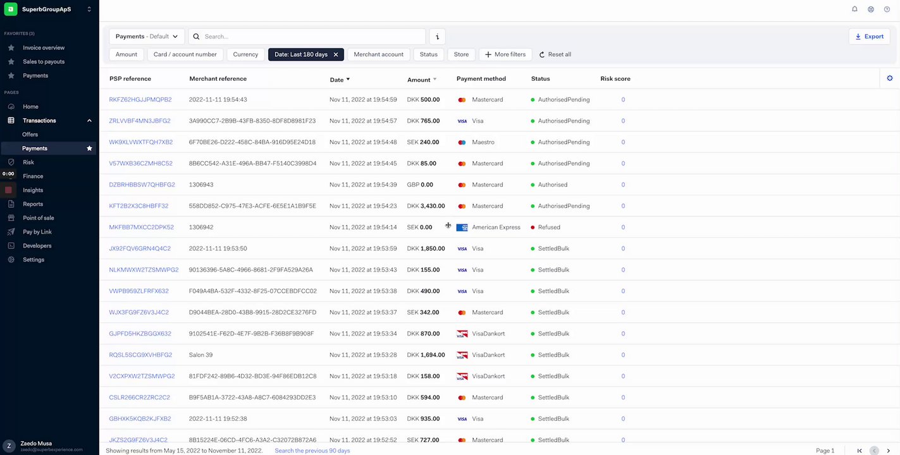Click the Maestro card icon
900x455 pixels.
coord(462,143)
